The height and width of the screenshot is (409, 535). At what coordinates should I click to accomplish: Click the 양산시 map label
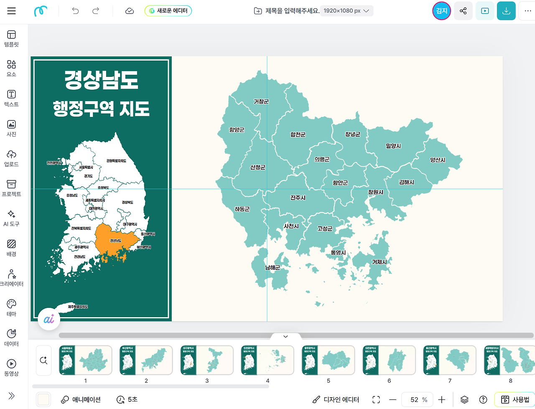click(x=438, y=160)
